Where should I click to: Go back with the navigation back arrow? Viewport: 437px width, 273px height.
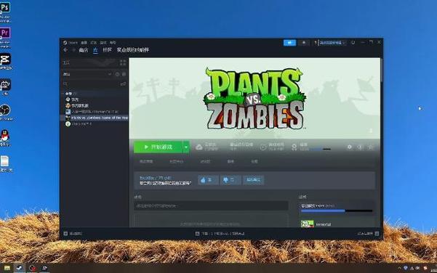(65, 50)
